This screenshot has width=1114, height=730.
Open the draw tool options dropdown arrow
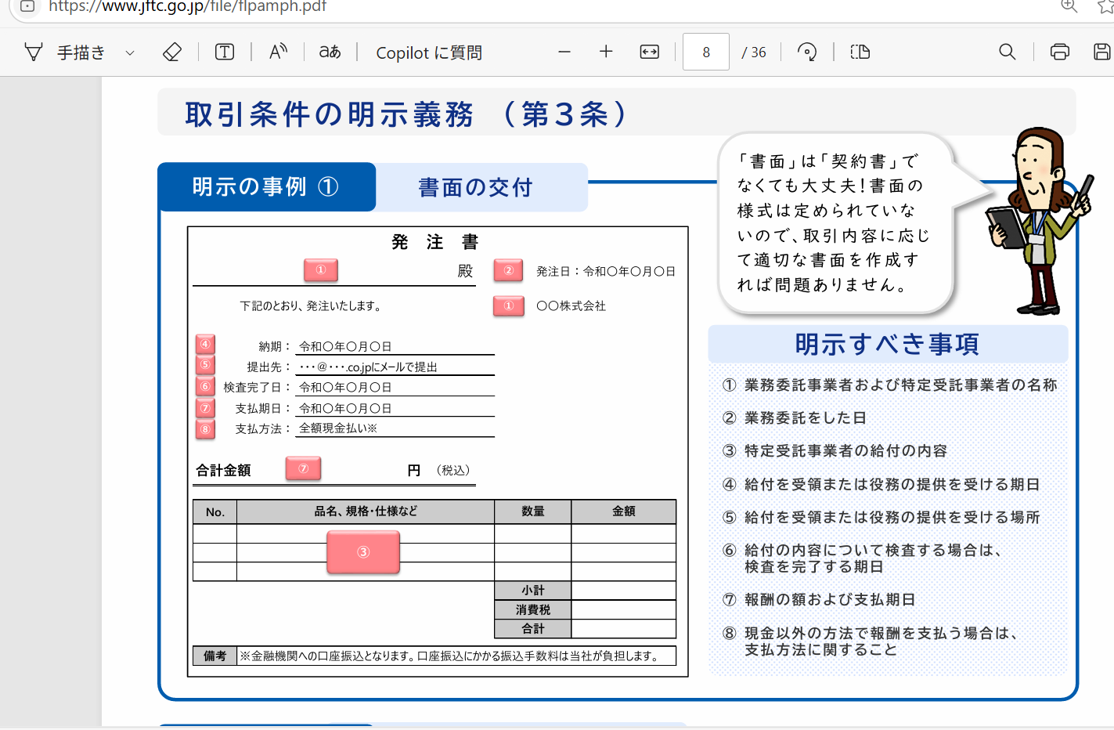pos(130,52)
